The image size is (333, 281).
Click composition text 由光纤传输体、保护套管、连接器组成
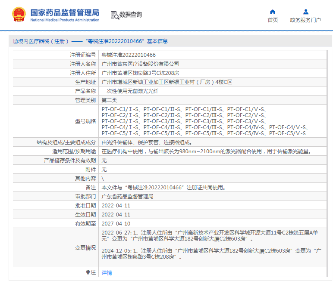point(147,142)
